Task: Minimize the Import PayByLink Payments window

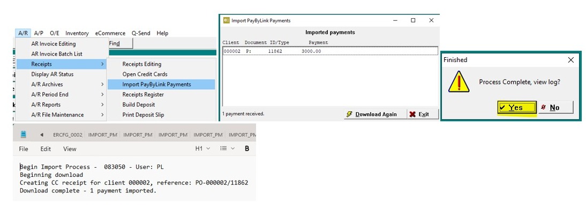Action: (x=395, y=20)
